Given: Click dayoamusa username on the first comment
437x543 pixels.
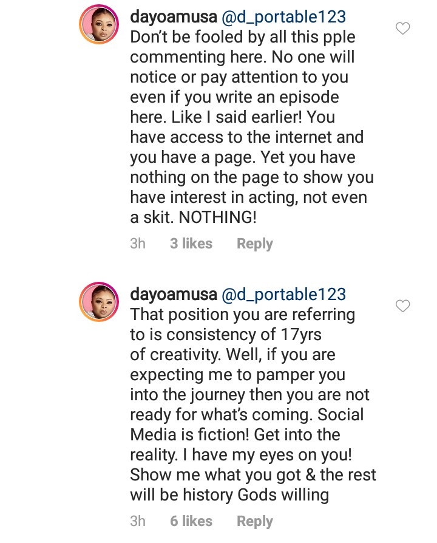Looking at the screenshot, I should pyautogui.click(x=173, y=18).
